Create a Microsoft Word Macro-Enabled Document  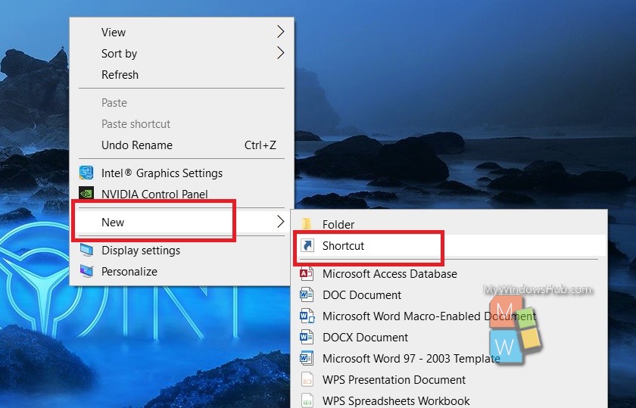click(449, 316)
